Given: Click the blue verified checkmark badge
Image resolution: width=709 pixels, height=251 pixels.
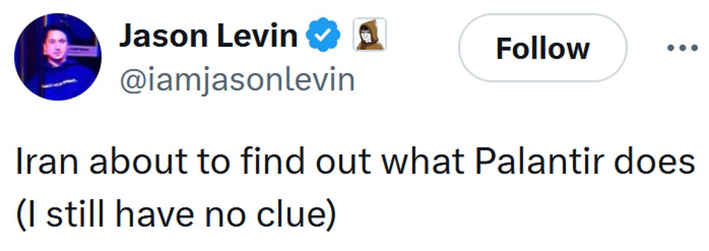Looking at the screenshot, I should [x=323, y=37].
